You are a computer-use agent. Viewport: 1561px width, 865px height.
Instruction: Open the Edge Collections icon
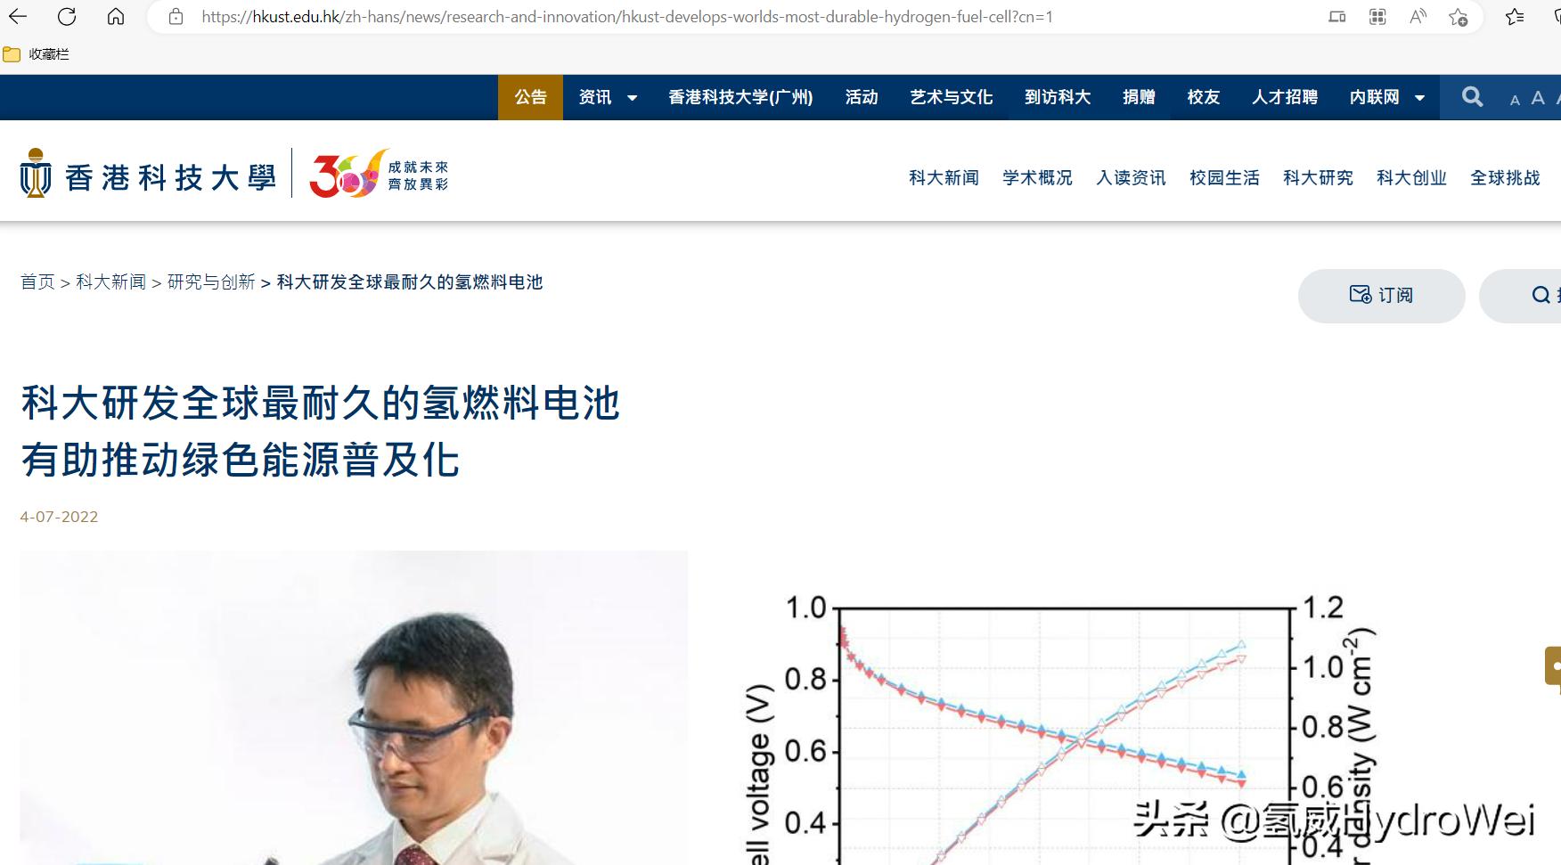coord(1377,16)
